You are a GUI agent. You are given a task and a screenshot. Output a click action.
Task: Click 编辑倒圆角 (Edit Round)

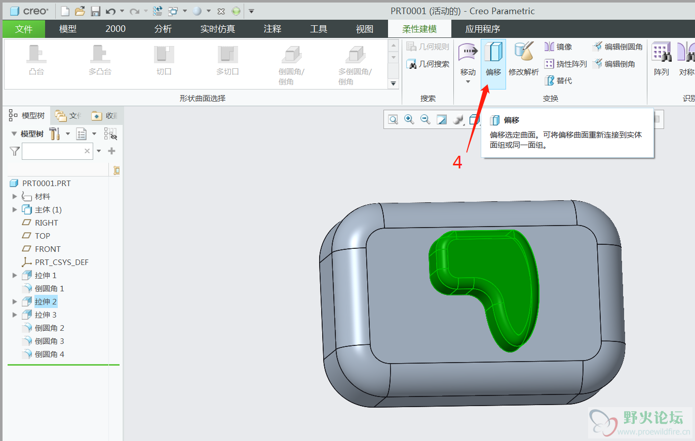tap(617, 47)
